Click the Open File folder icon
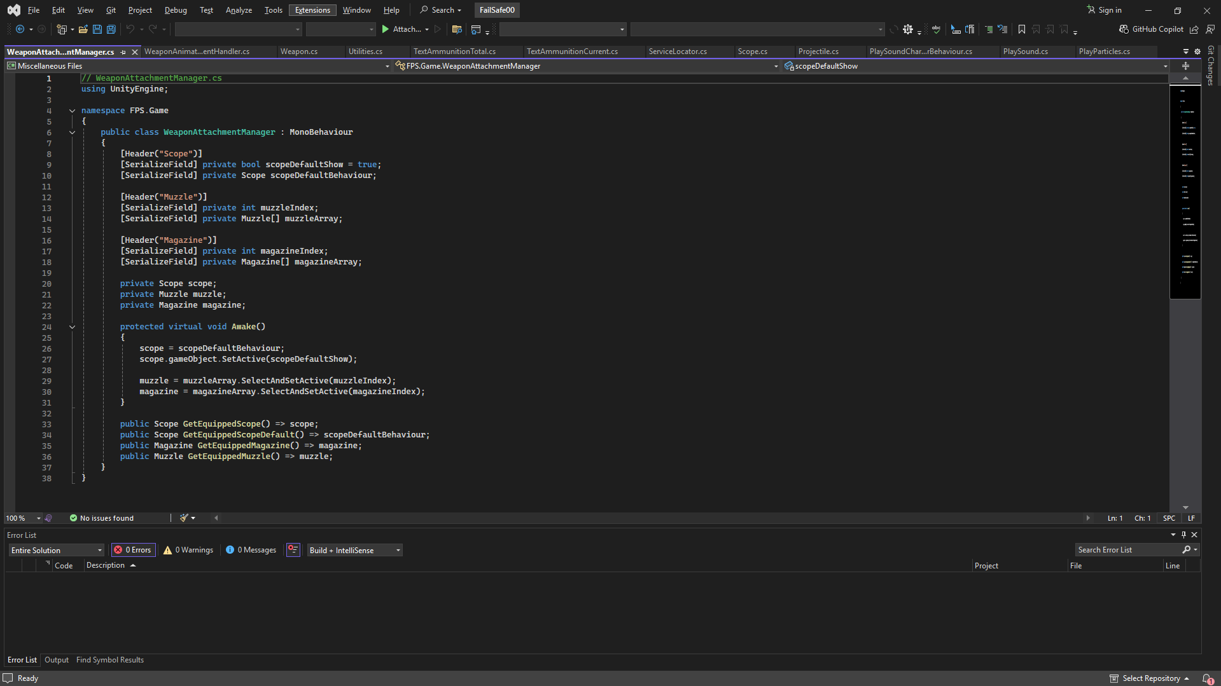1221x686 pixels. tap(83, 29)
